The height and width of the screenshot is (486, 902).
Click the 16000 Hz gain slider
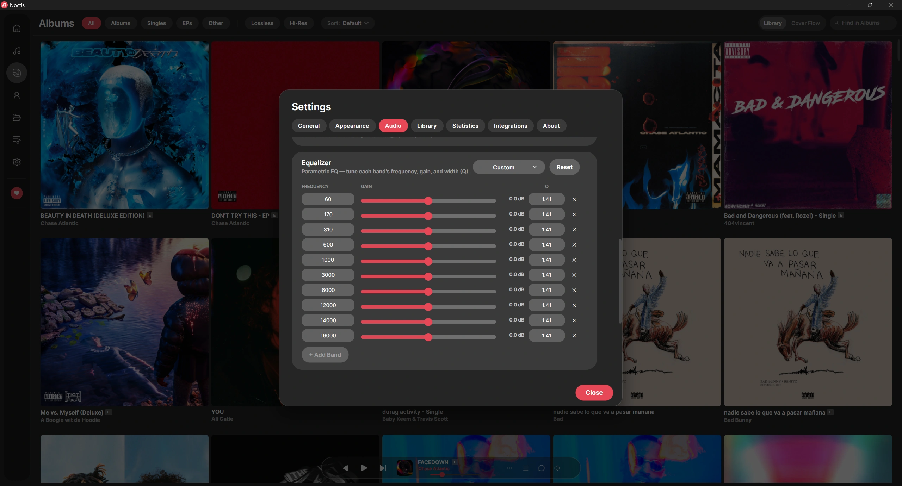428,337
